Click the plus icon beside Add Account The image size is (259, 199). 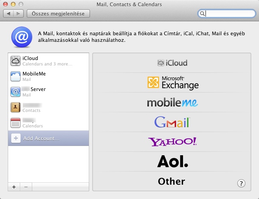coord(16,138)
